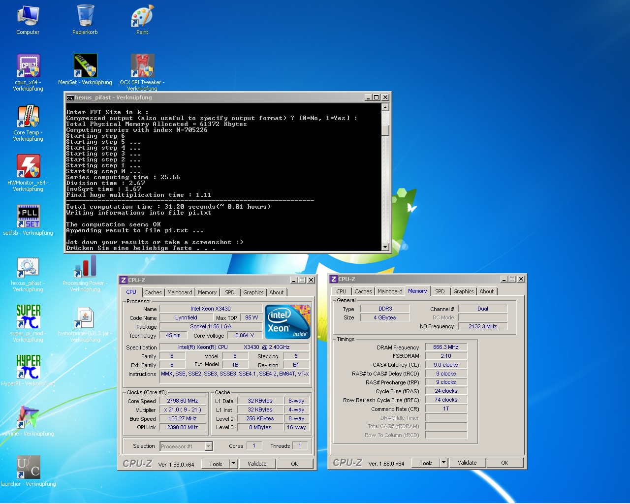Click OK button in right CPU-Z
This screenshot has width=630, height=504.
504,463
